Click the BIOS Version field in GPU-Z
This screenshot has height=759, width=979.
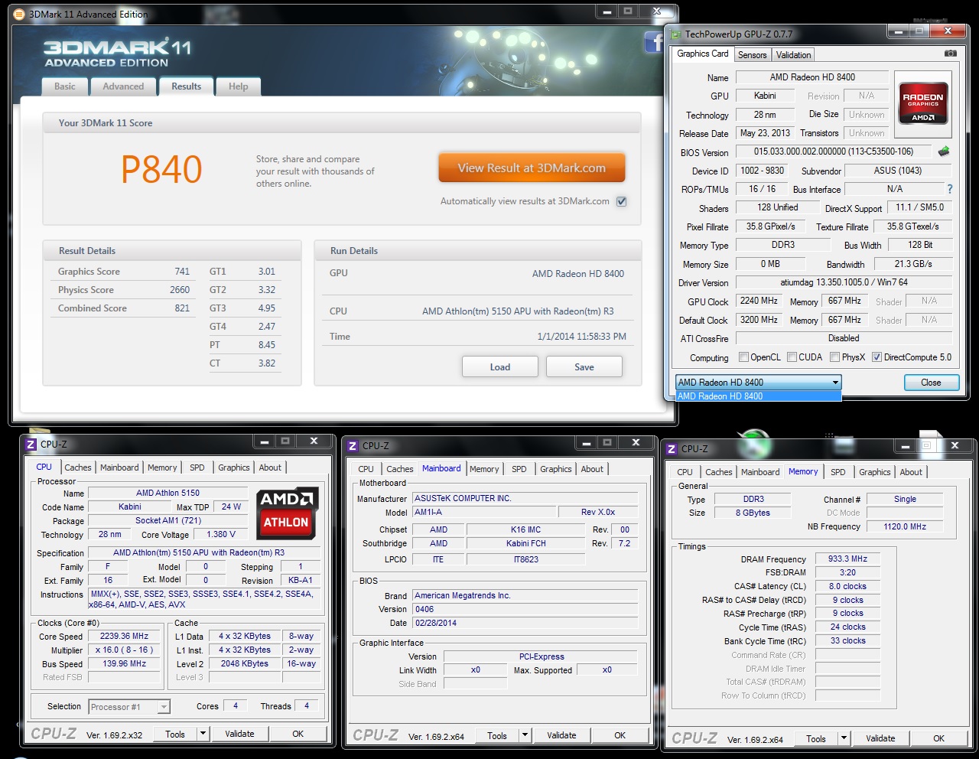point(834,151)
